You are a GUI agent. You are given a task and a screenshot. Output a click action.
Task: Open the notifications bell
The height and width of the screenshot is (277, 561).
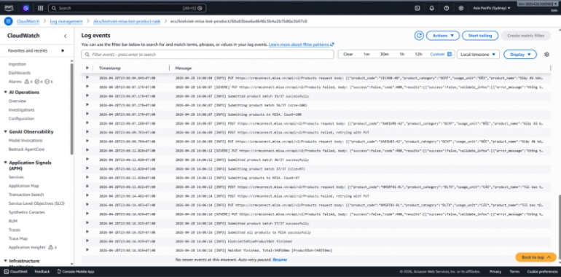click(x=432, y=8)
